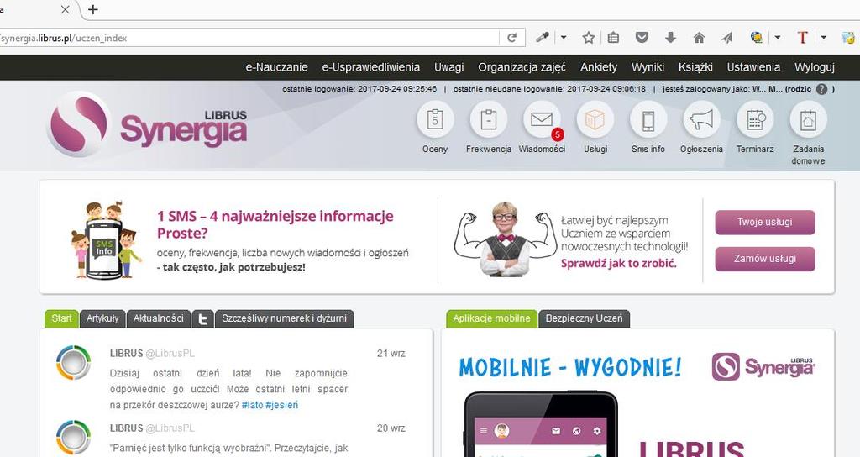Open the Wyniki menu item
This screenshot has height=457, width=860.
click(x=648, y=67)
